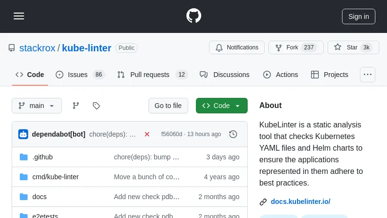Open Notifications subscription button
Screen dimensions: 387x218
[237, 47]
